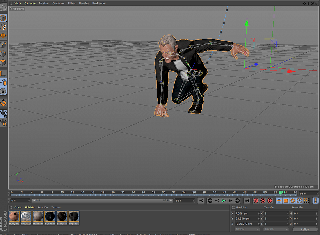This screenshot has height=235, width=320.
Task: Activate the Workplane mode orange grid
Action: (x=3, y=36)
